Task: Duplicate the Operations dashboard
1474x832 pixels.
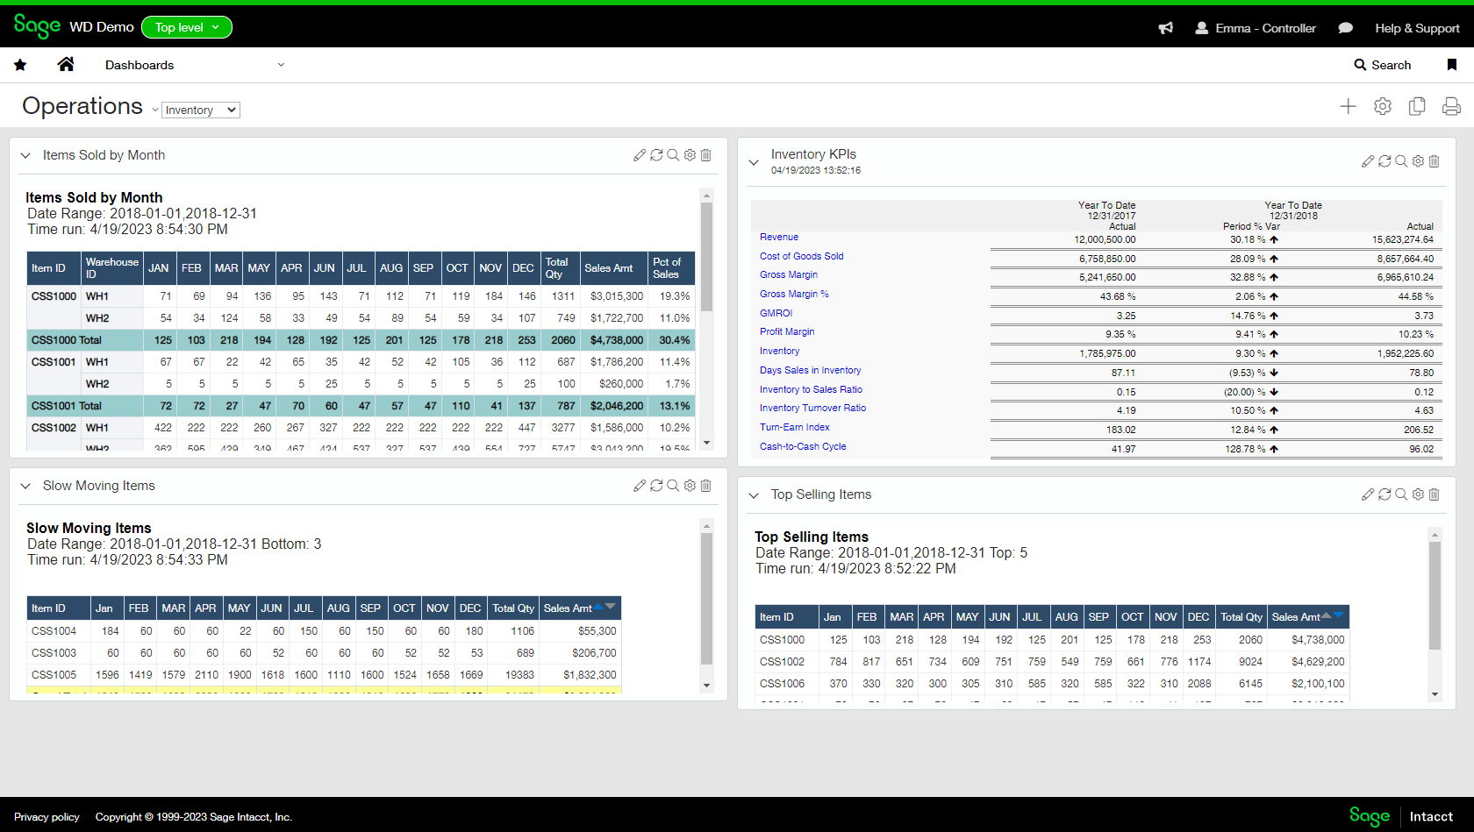Action: tap(1417, 106)
